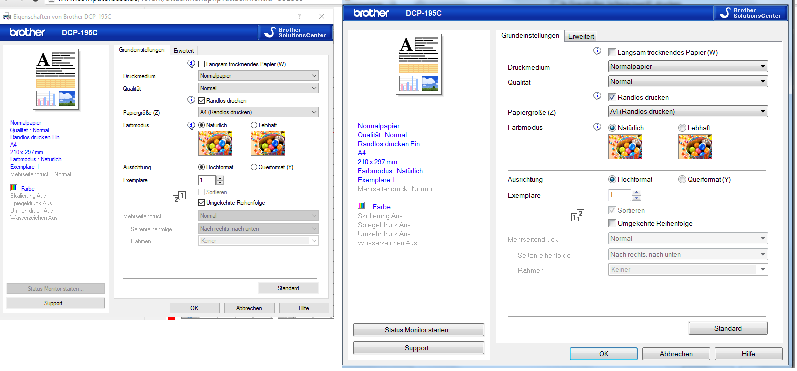The image size is (797, 371).
Task: Click Hilfe in the left dialog
Action: (304, 308)
